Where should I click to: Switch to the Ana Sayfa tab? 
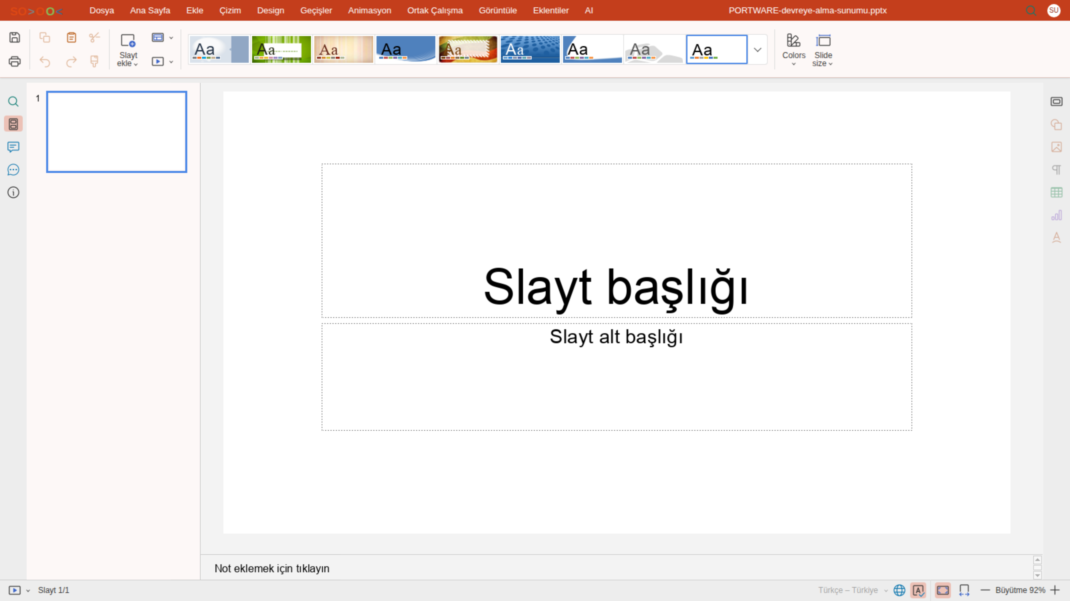pos(150,10)
